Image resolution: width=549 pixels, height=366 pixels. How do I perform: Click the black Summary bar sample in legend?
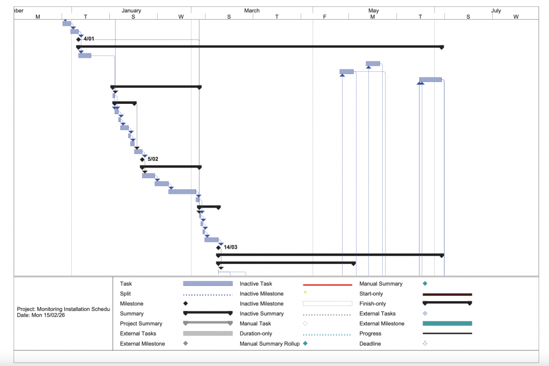click(208, 313)
